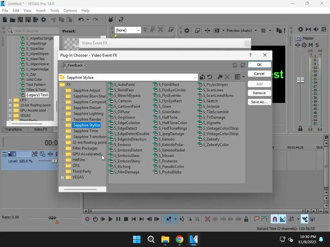Click the Remove button
The image size is (330, 247).
pyautogui.click(x=259, y=93)
